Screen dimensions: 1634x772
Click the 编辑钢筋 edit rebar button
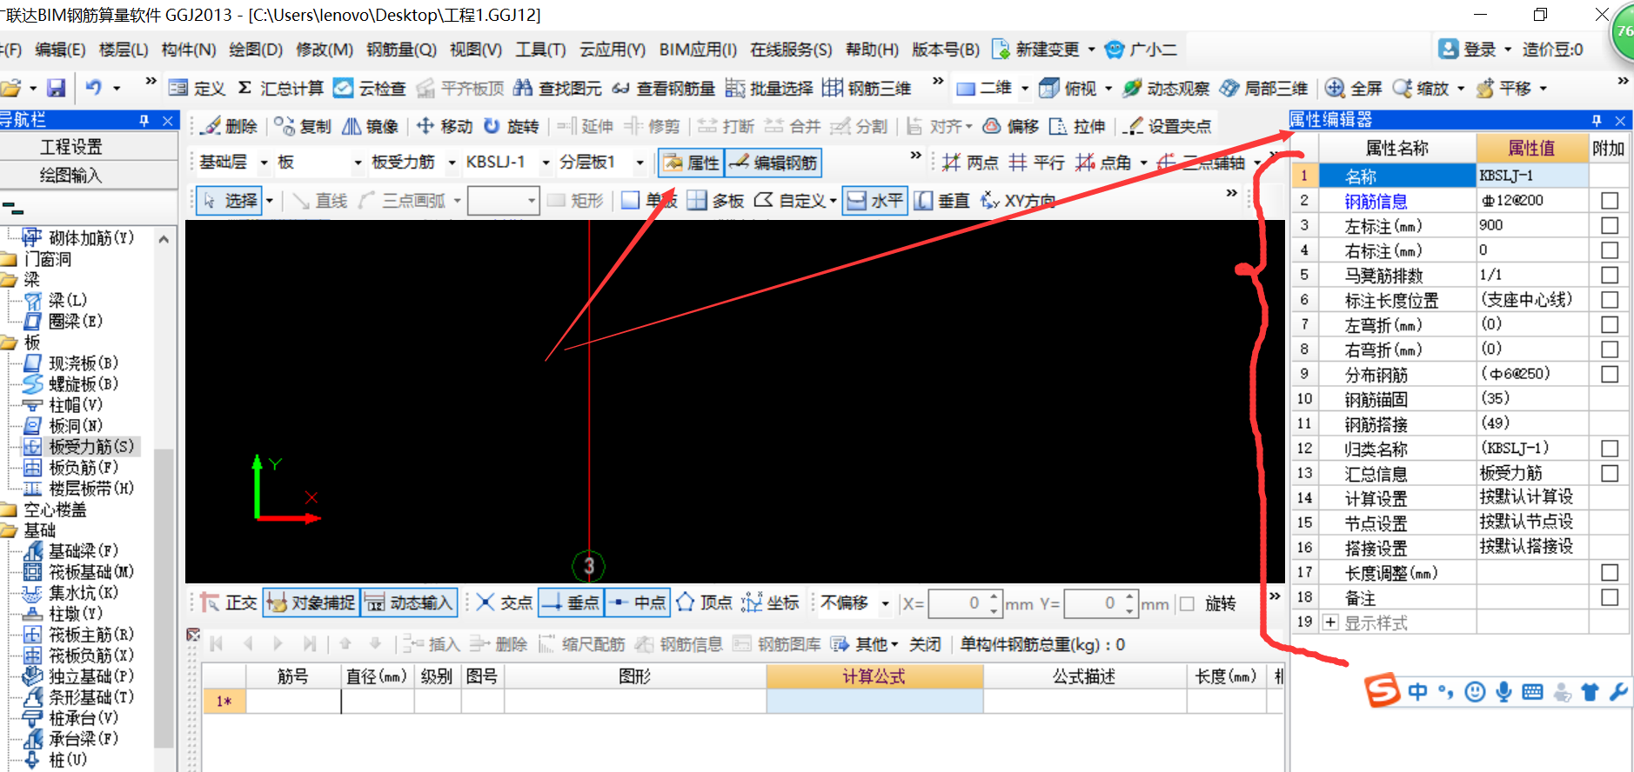[773, 163]
